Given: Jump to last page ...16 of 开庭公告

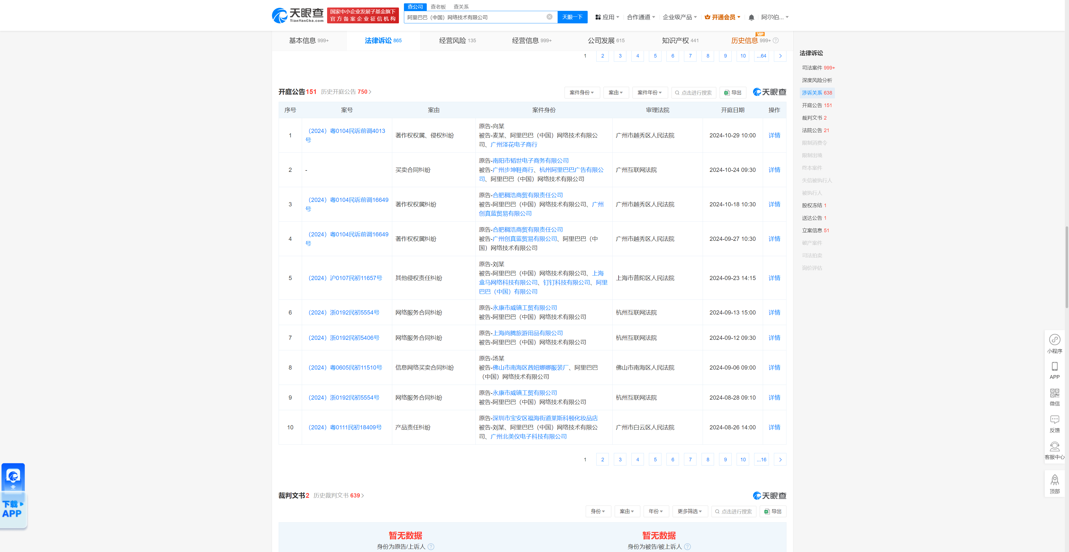Looking at the screenshot, I should click(x=761, y=460).
